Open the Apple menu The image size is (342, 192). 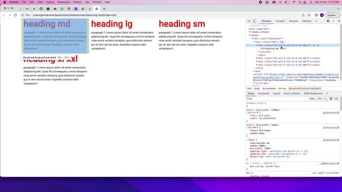pos(5,2)
